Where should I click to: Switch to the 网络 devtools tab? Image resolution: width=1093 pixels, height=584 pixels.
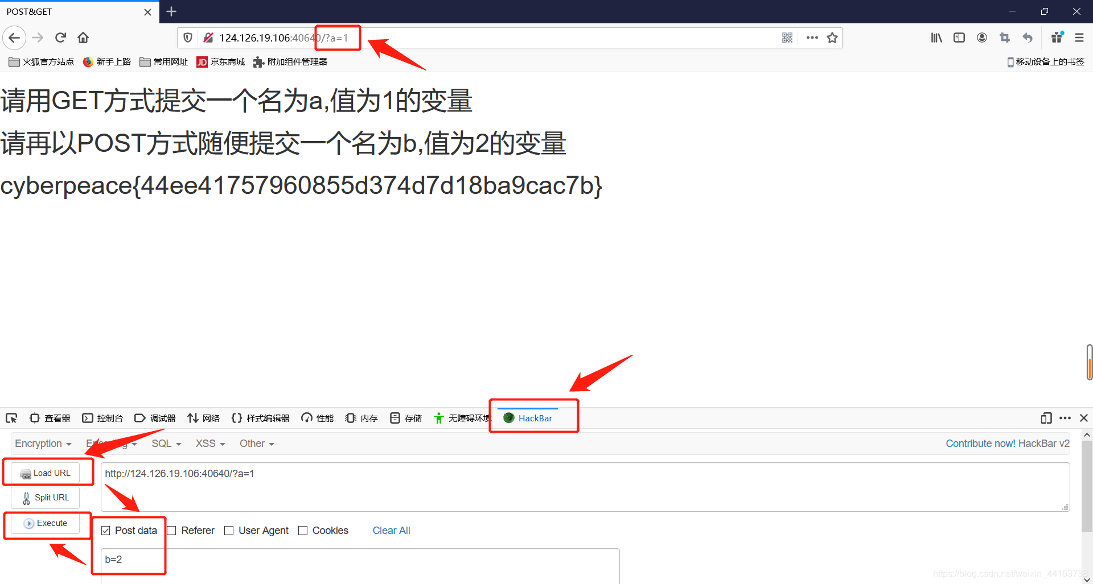pos(203,418)
